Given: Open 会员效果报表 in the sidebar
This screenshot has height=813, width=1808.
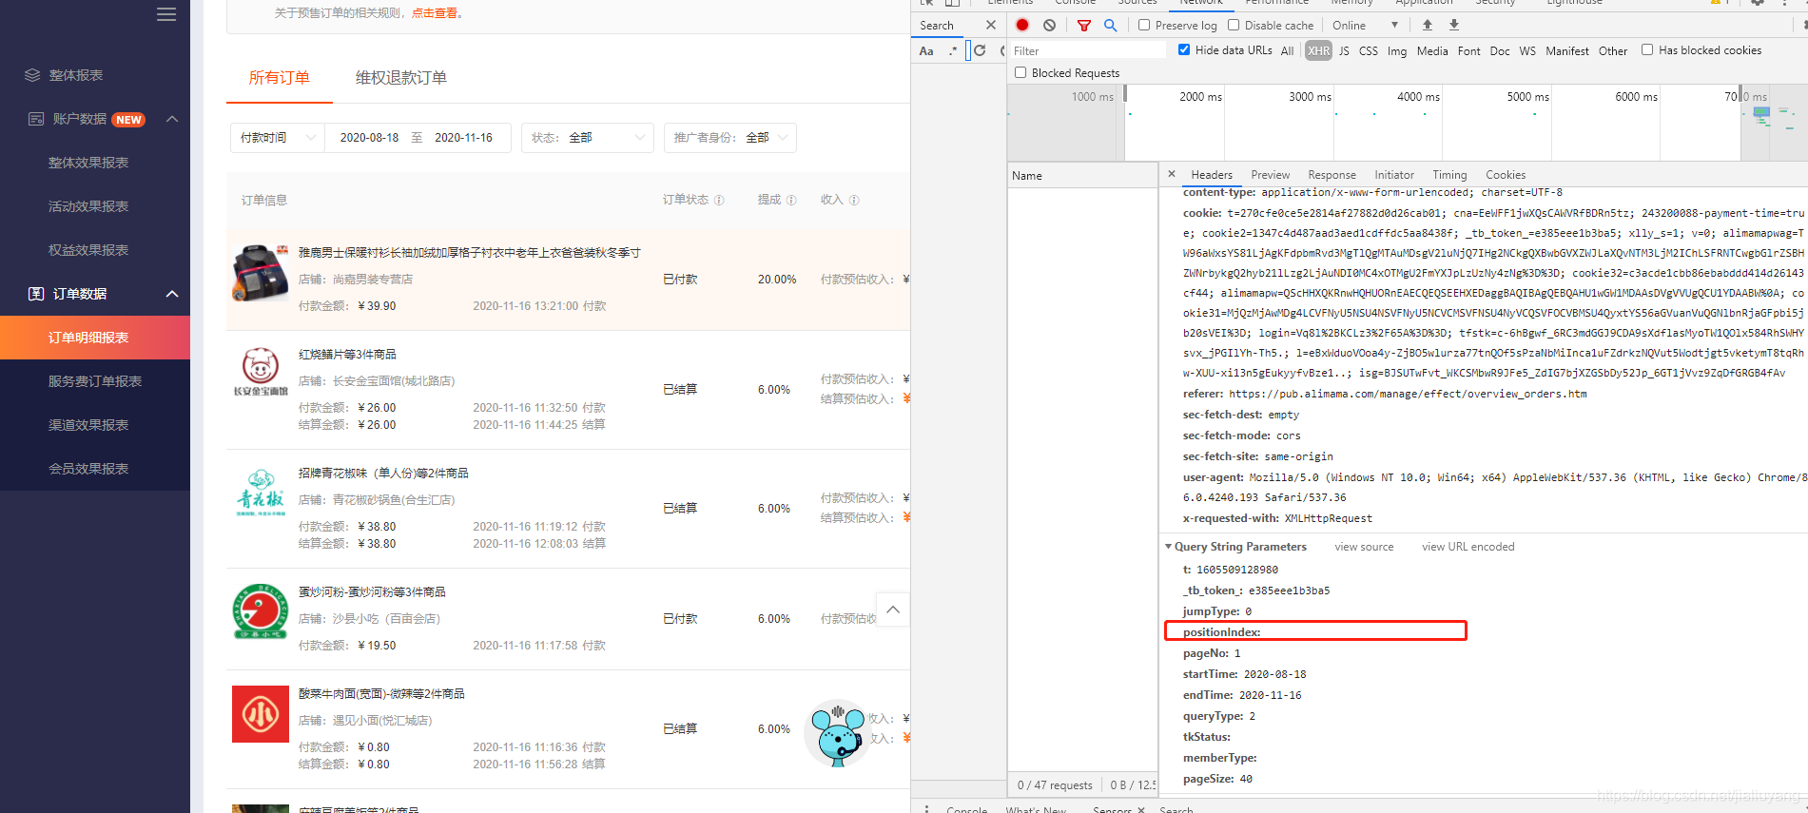Looking at the screenshot, I should 88,469.
